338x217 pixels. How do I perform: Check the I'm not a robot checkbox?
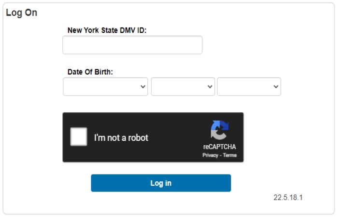79,136
